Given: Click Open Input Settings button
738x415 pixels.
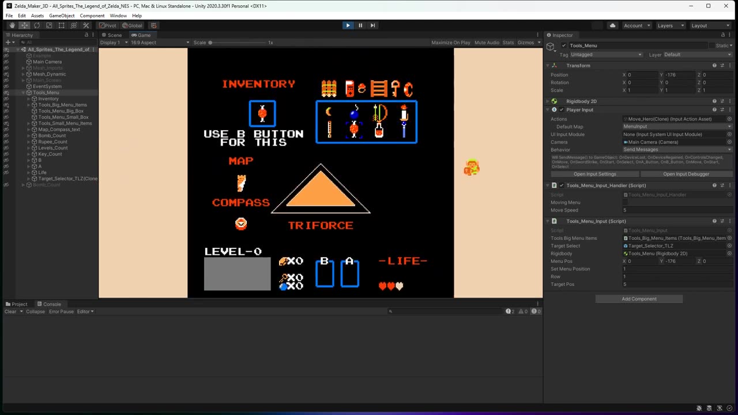Looking at the screenshot, I should 594,174.
